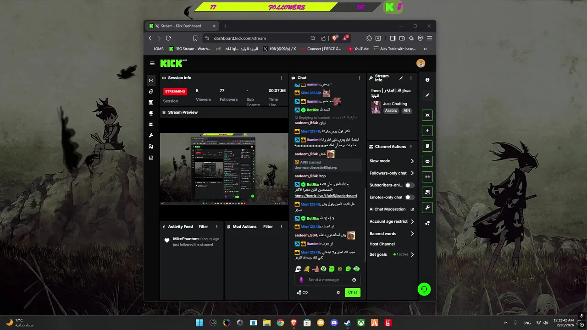Open a new browser tab
Image resolution: width=587 pixels, height=330 pixels.
[x=225, y=26]
